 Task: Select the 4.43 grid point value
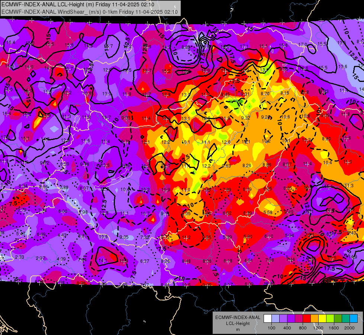tap(62, 235)
